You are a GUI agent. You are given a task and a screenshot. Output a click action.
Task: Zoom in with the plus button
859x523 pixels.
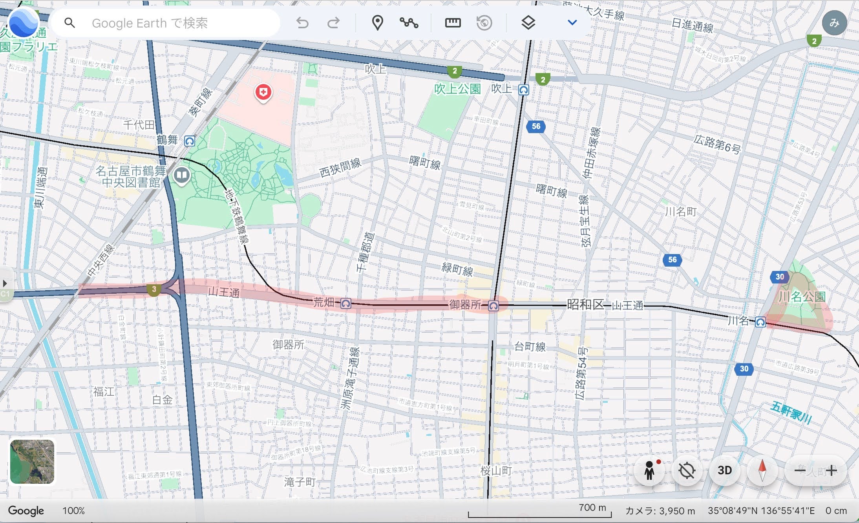click(x=831, y=470)
